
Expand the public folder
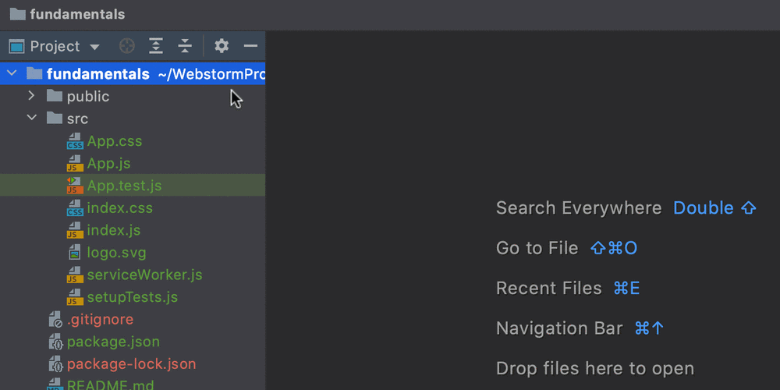(31, 95)
